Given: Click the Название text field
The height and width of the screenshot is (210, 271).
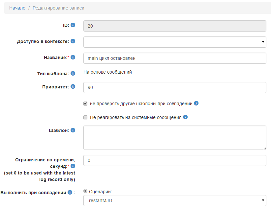Looking at the screenshot, I should (x=175, y=58).
